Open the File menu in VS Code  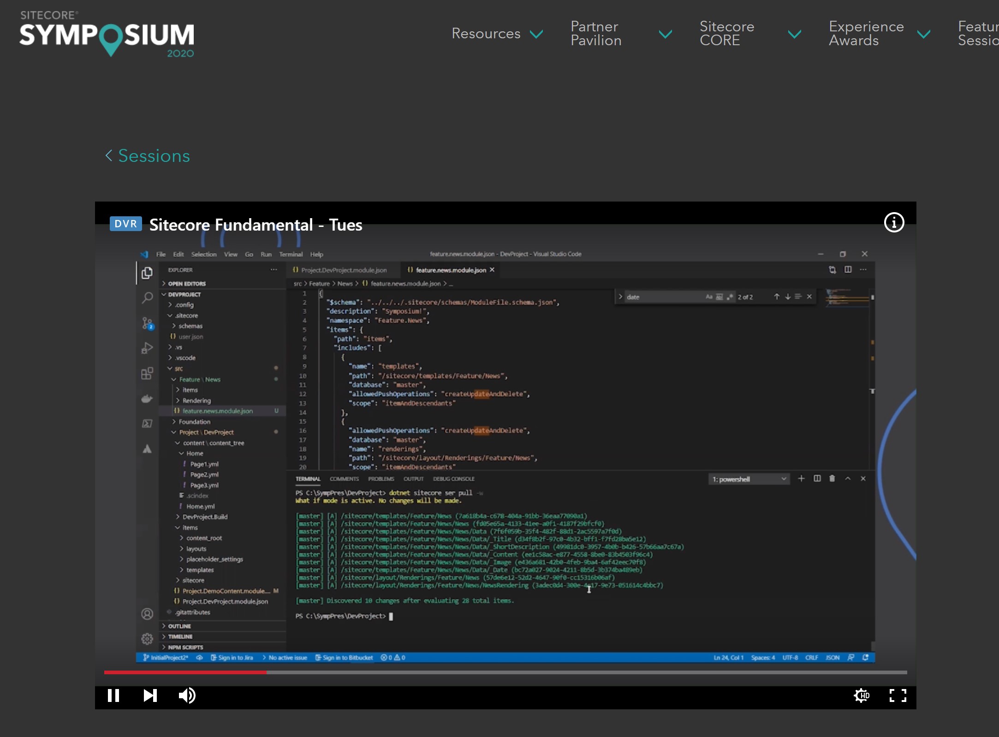161,254
